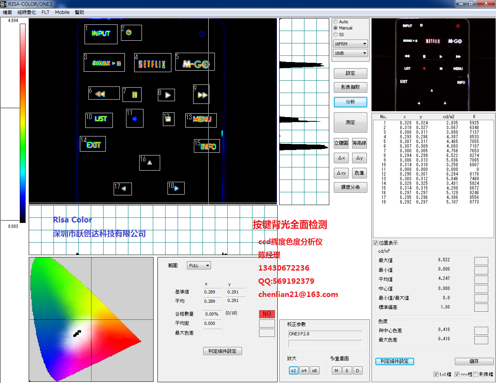Click the 設定 button

click(x=351, y=73)
